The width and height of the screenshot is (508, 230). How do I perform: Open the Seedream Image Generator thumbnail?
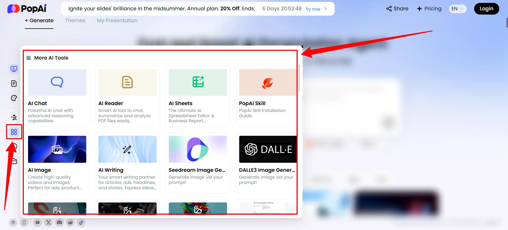[198, 149]
